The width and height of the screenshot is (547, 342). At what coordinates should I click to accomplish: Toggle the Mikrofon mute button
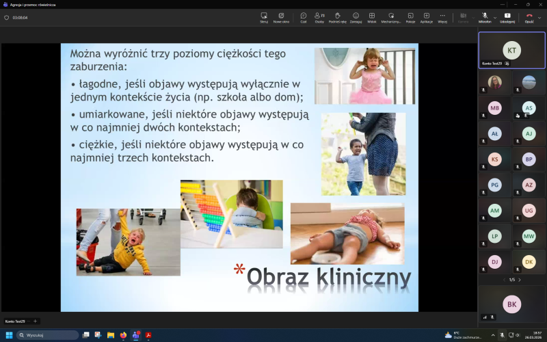[x=483, y=16]
